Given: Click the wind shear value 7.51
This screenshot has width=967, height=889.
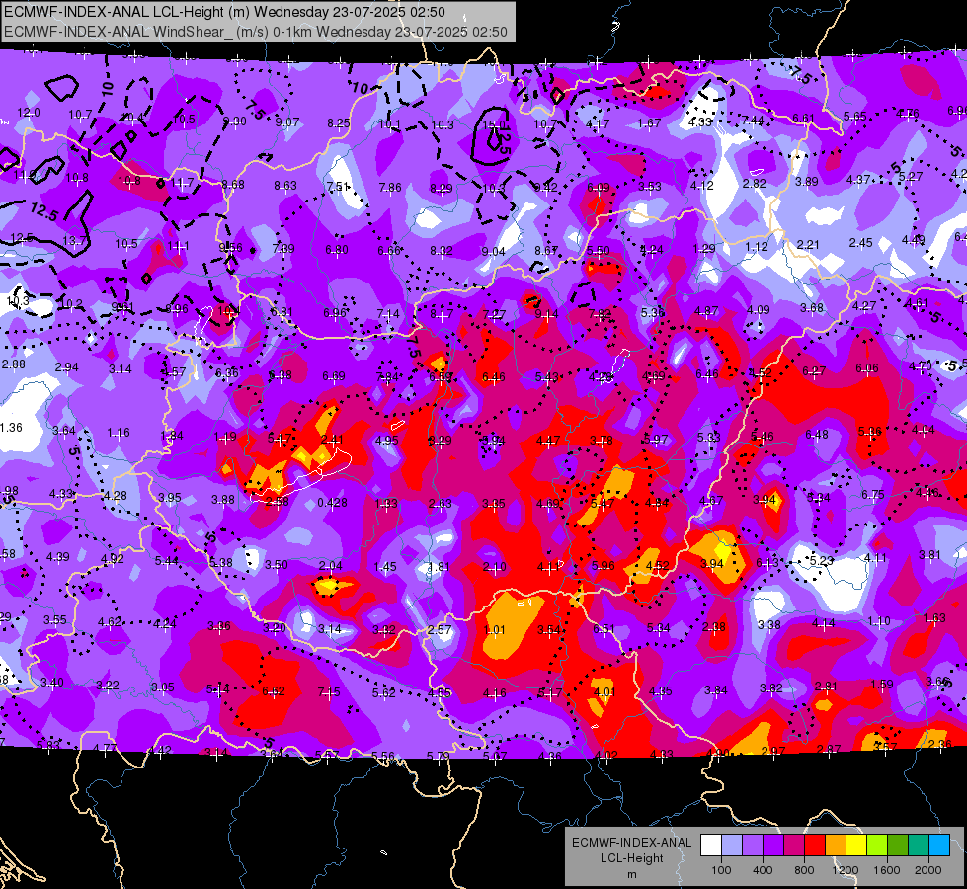Looking at the screenshot, I should pyautogui.click(x=338, y=187).
